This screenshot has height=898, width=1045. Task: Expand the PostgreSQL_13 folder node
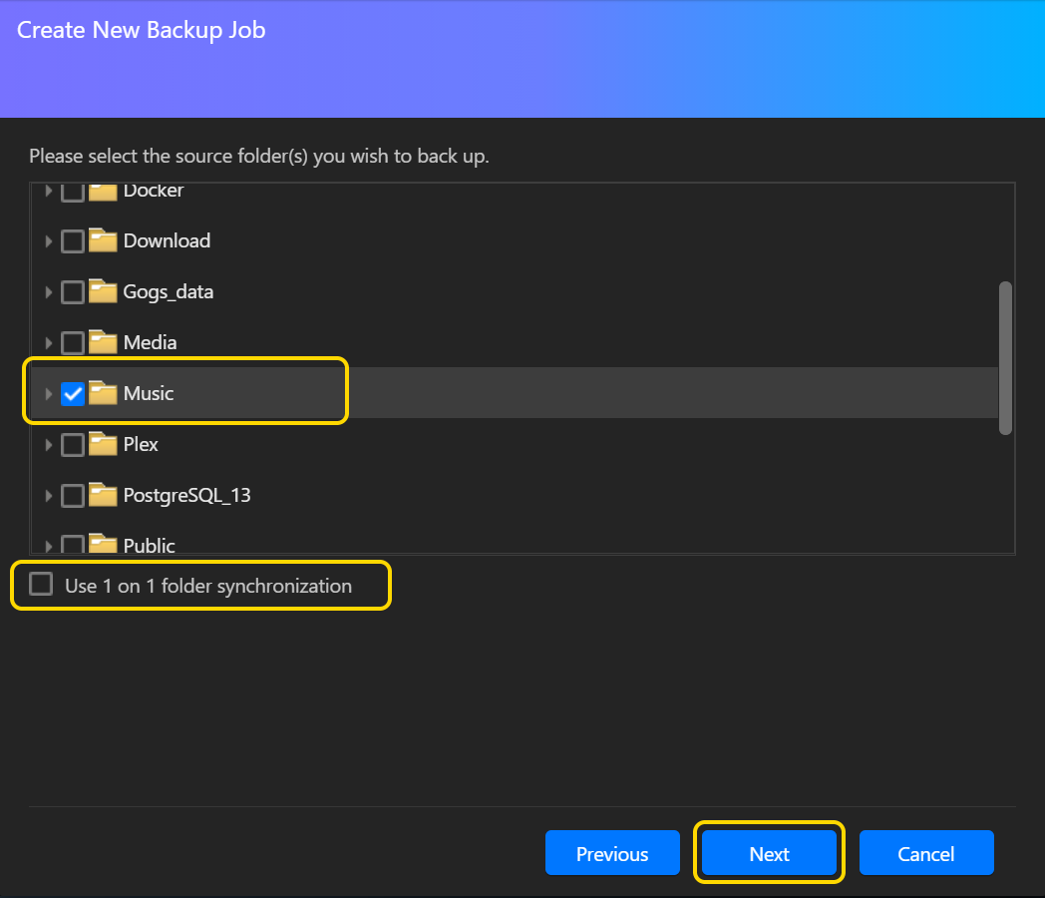click(x=48, y=496)
